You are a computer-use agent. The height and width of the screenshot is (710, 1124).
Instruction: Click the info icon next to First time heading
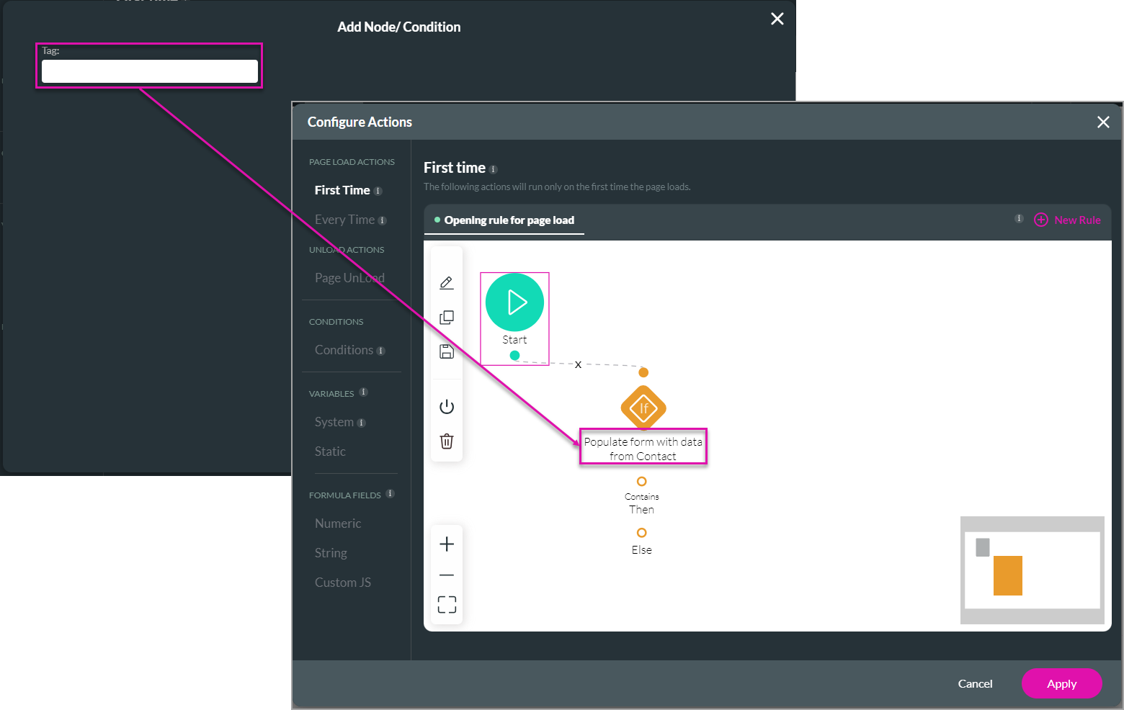[494, 169]
